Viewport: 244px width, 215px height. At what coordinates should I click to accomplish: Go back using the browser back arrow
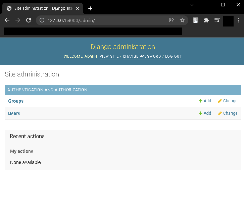click(7, 20)
